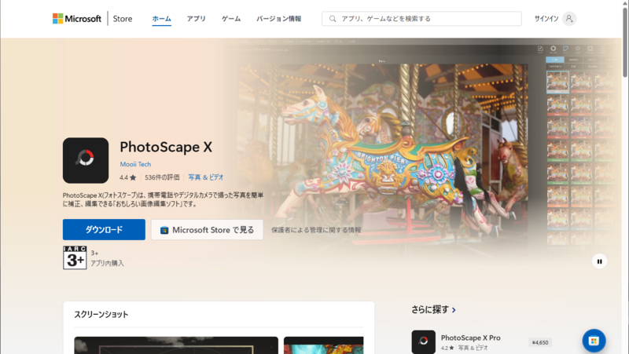Open the Mooii Tech publisher link

coord(135,164)
